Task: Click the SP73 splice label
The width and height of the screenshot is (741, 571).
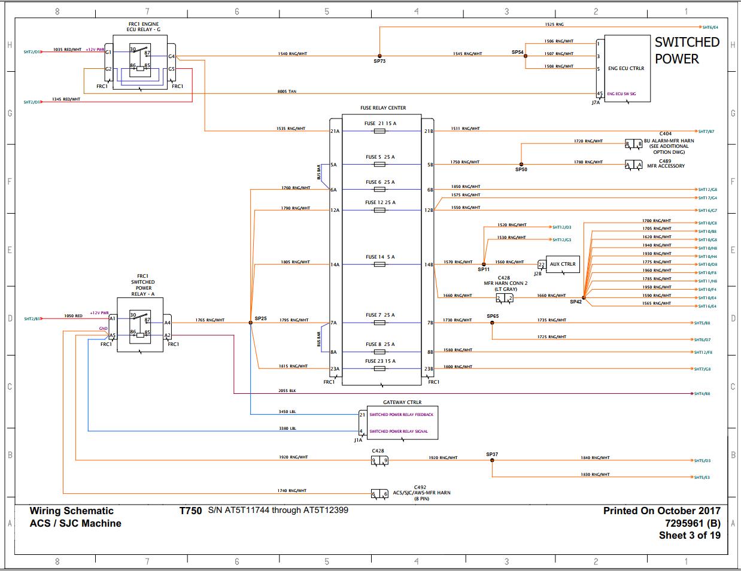Action: tap(379, 61)
